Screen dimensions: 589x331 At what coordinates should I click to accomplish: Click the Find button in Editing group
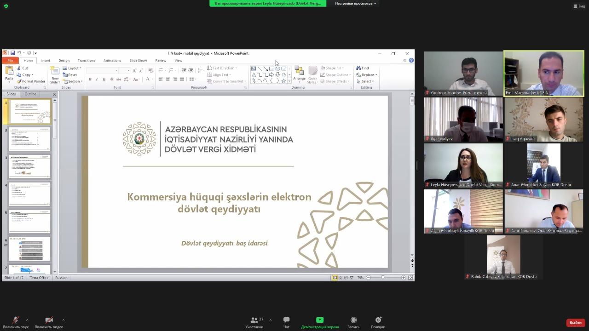pos(363,68)
